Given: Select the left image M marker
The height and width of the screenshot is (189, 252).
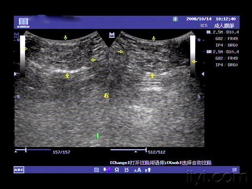Looking at the screenshot, I should pos(17,34).
